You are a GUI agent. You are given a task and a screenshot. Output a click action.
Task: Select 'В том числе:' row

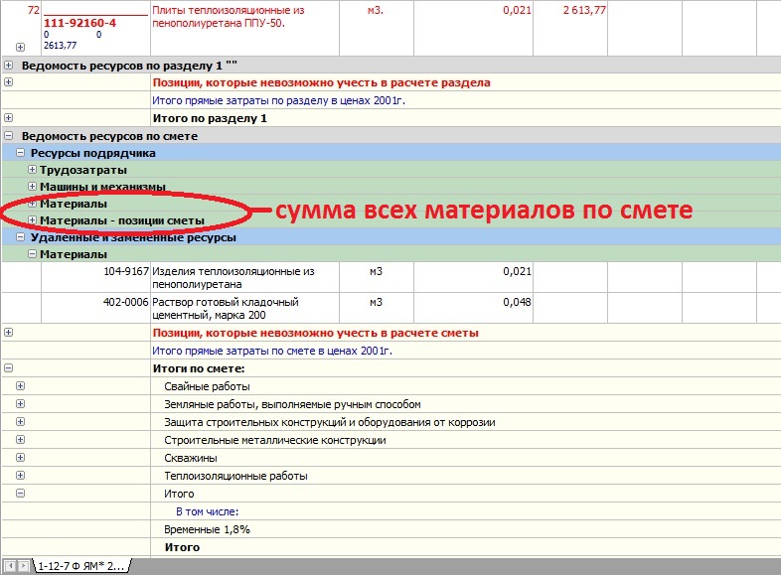click(208, 511)
